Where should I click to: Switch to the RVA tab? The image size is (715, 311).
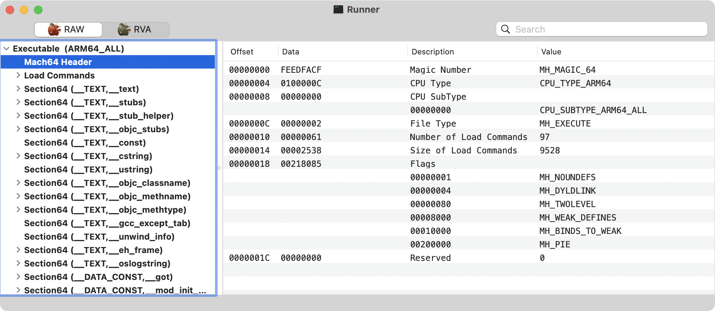tap(136, 29)
